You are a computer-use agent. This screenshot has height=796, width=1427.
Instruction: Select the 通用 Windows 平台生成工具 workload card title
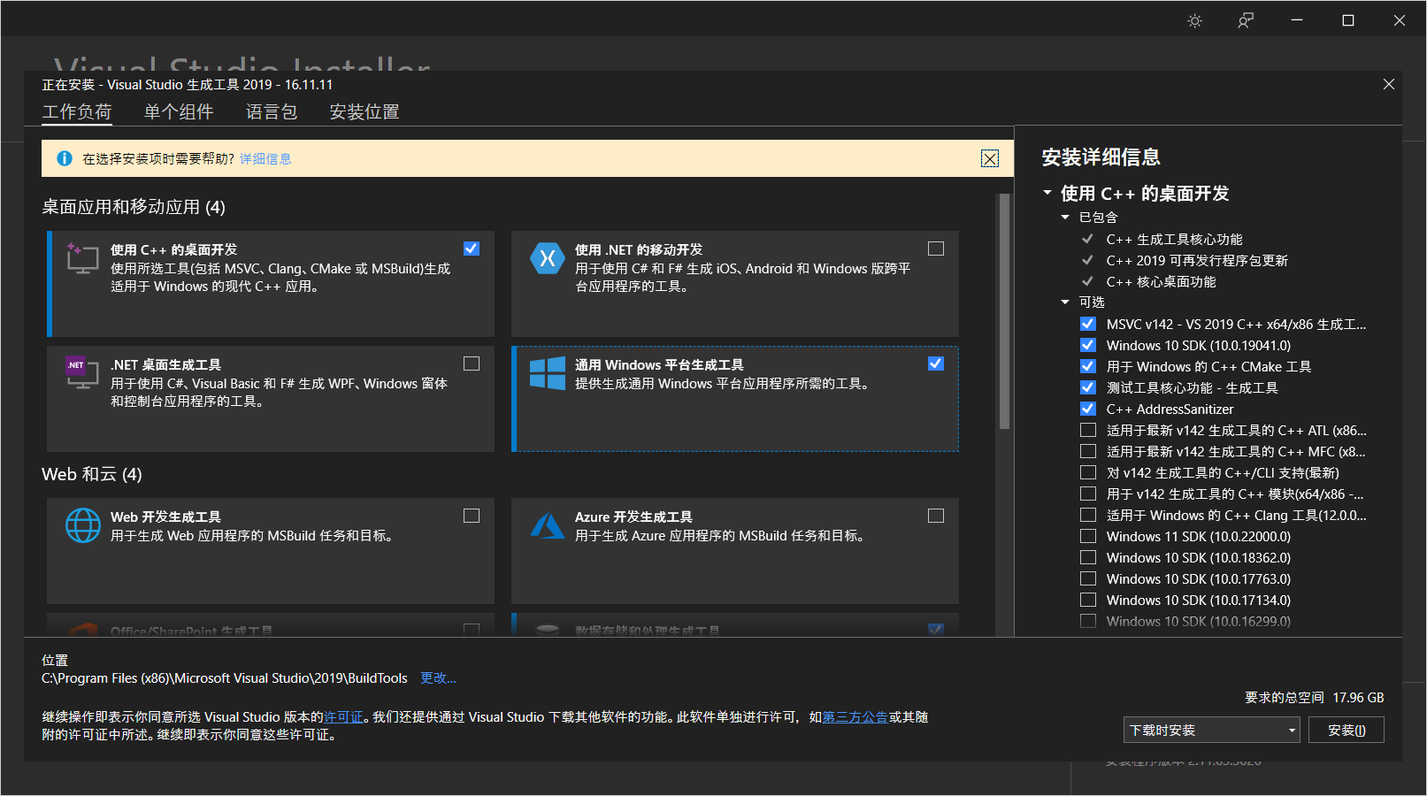pyautogui.click(x=659, y=364)
